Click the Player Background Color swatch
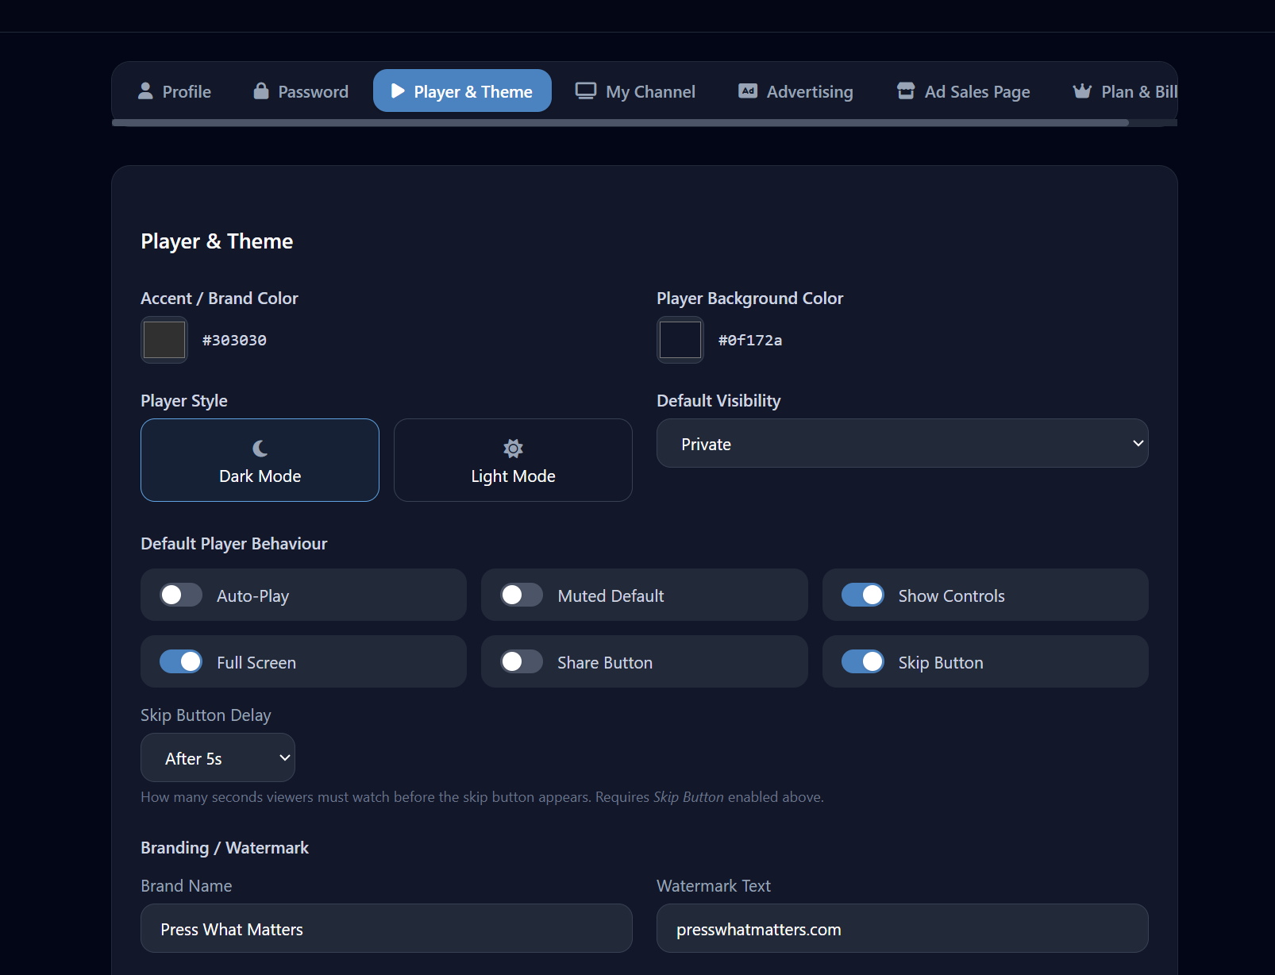 point(680,340)
